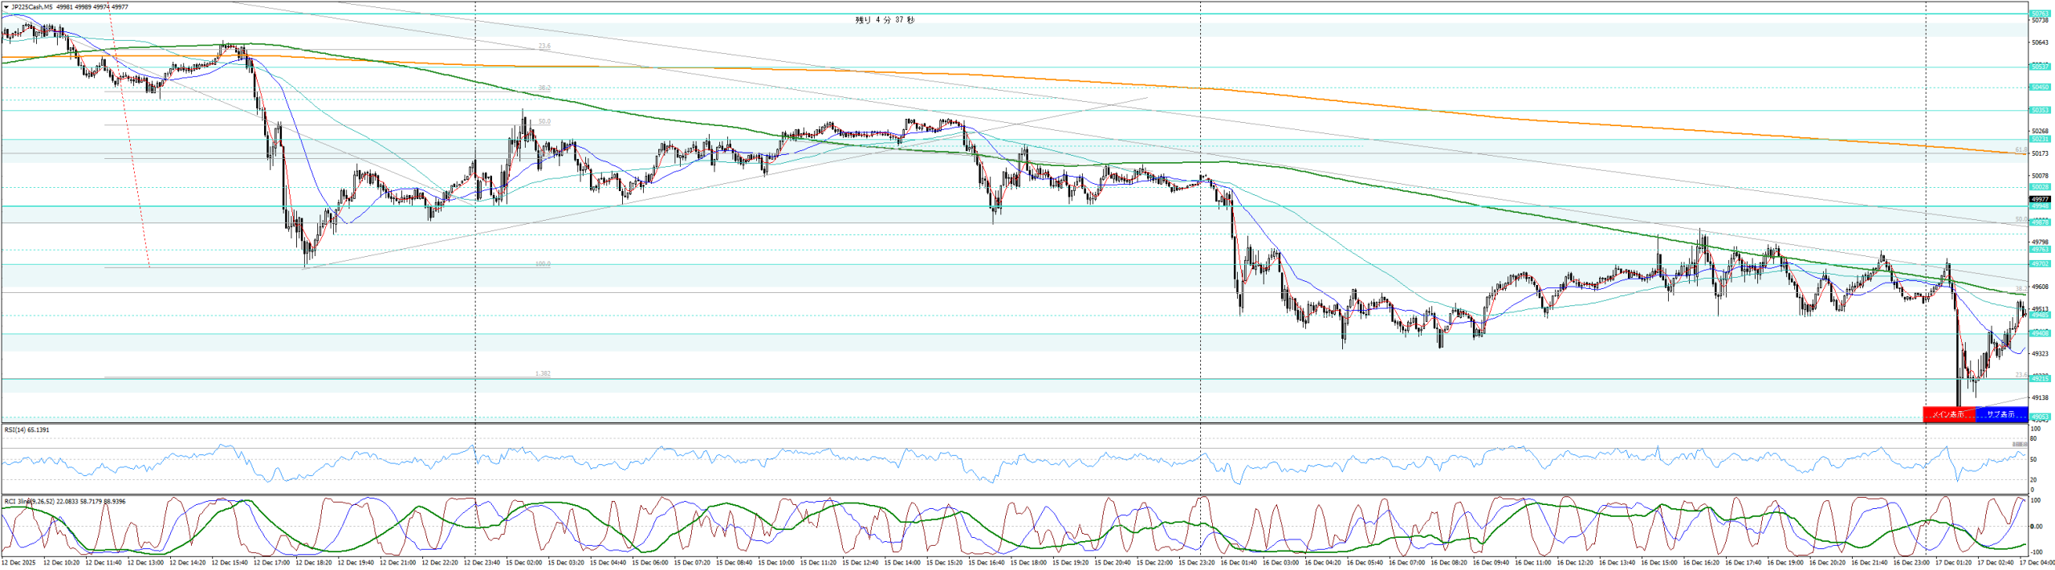This screenshot has height=570, width=2055.
Task: Select the Fibonacci 100.0 level label
Action: click(543, 264)
